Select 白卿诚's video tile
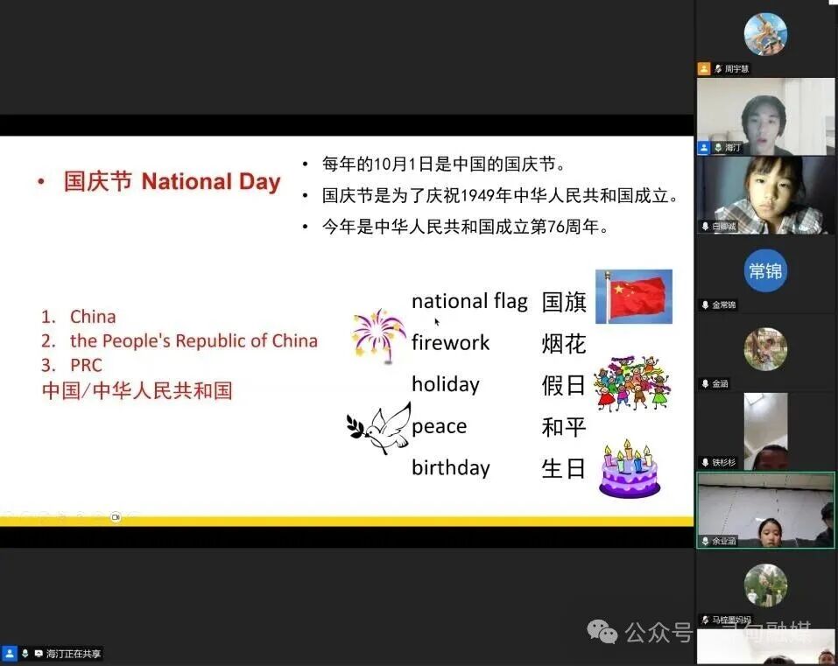Viewport: 838px width, 666px height. [765, 195]
